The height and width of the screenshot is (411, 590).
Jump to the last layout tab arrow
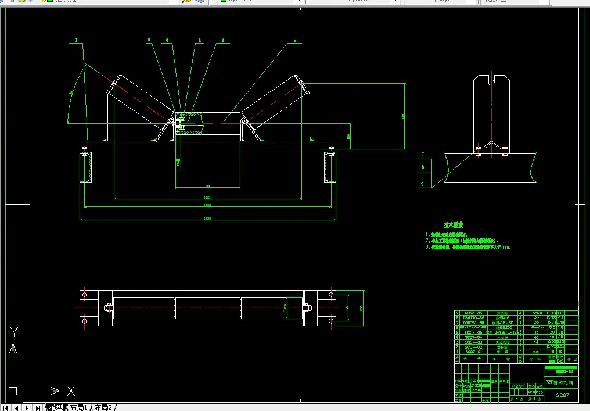[x=38, y=408]
